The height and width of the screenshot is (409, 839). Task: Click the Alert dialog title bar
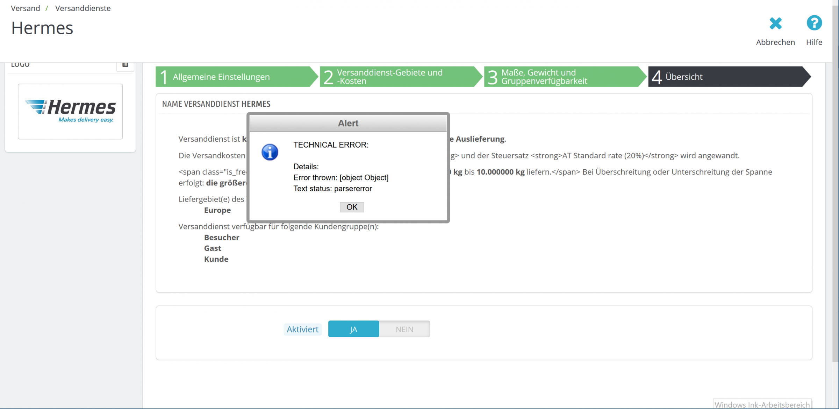click(348, 123)
